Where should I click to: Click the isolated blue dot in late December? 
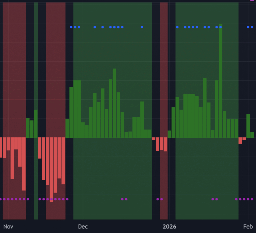pyautogui.click(x=142, y=27)
